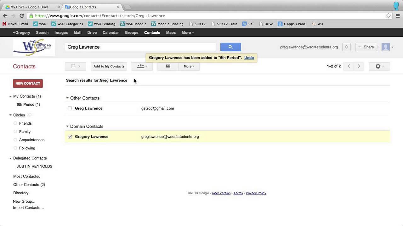Viewport: 403px width, 226px height.
Task: Open +Gregory in the Google bar
Action: coord(21,32)
